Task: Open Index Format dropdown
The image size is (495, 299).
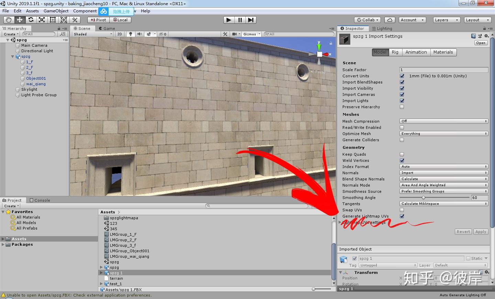Action: (x=444, y=167)
